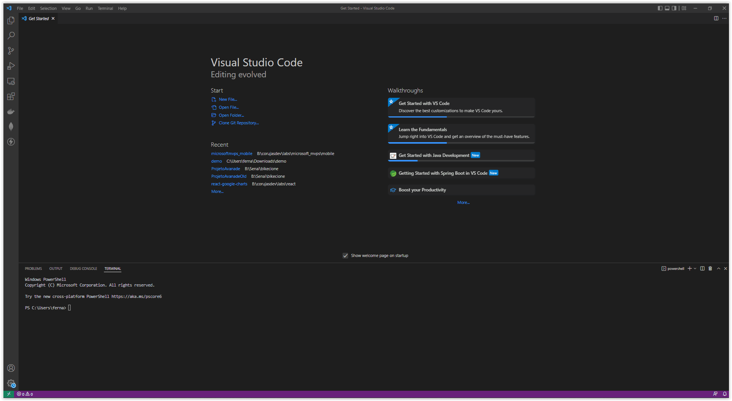Open the Search view in activity bar
This screenshot has width=732, height=401.
click(11, 36)
